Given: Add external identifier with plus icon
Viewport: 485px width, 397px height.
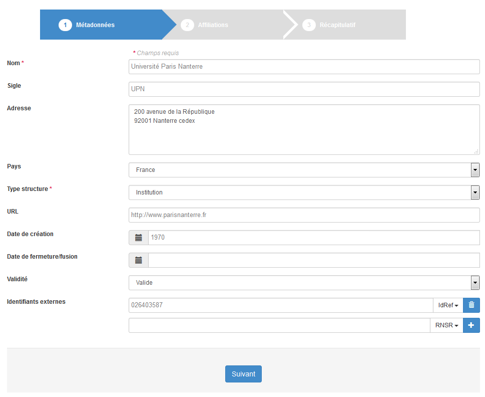Looking at the screenshot, I should tap(471, 325).
